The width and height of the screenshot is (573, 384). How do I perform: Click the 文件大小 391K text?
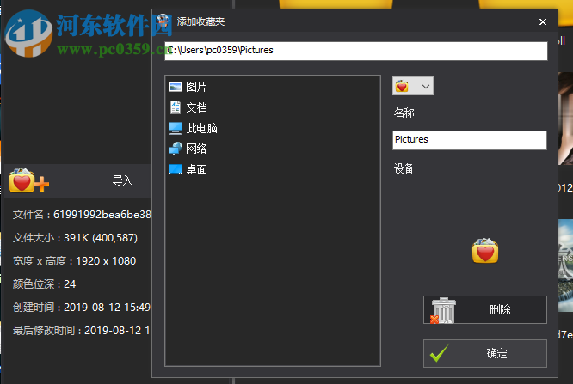75,238
